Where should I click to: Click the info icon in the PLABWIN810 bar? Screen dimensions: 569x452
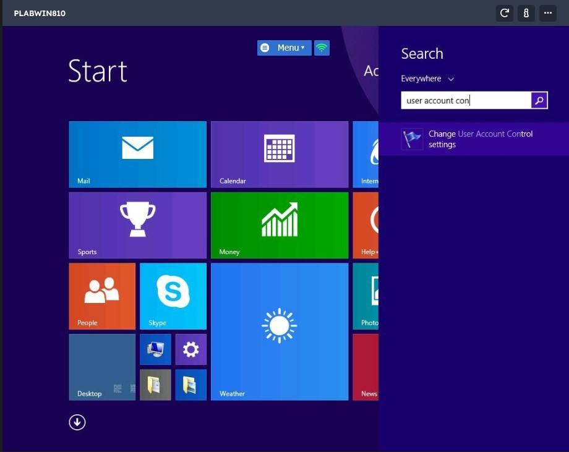point(526,14)
